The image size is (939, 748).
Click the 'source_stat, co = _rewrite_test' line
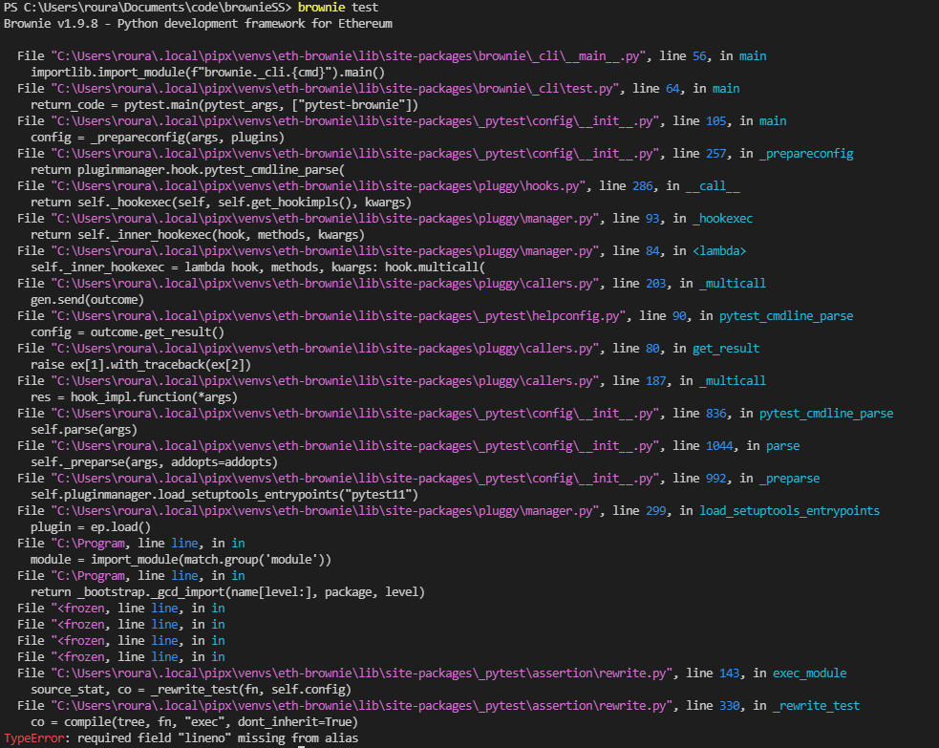pyautogui.click(x=191, y=690)
